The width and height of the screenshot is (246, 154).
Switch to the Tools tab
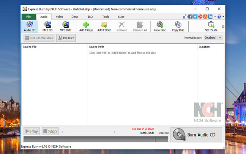point(105,17)
